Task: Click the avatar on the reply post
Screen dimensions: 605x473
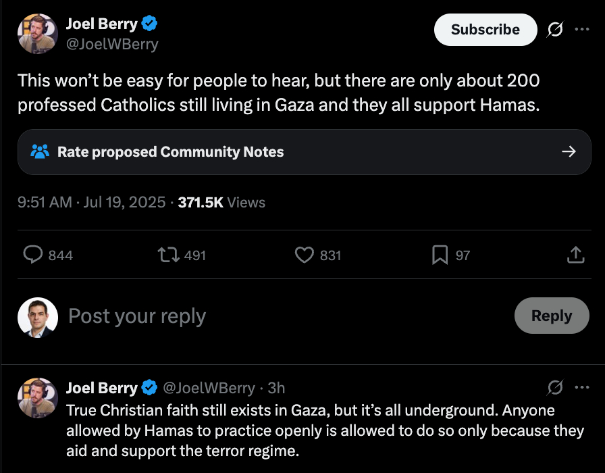Action: point(38,398)
